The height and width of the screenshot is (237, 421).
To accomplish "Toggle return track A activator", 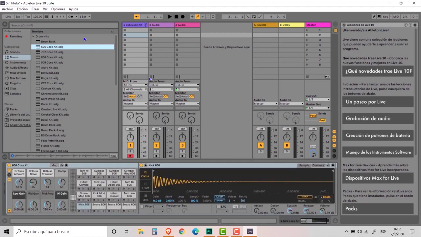I will 260,145.
